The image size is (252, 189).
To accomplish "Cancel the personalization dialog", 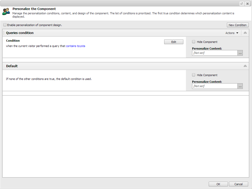I will point(238,184).
